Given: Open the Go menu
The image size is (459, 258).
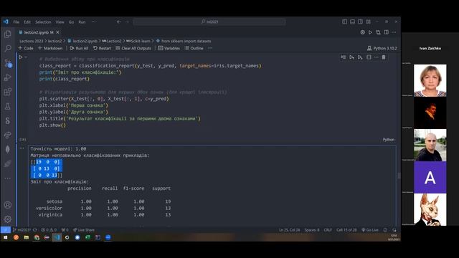Looking at the screenshot, I should pos(71,22).
